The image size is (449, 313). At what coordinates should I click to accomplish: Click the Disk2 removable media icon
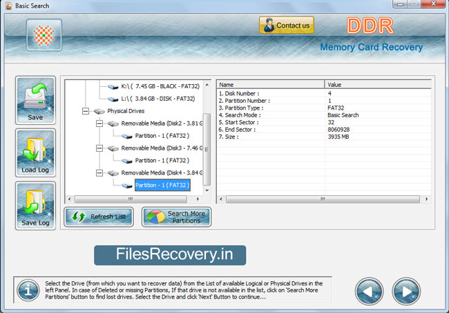pos(113,124)
